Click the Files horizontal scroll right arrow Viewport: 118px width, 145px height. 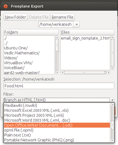108,73
